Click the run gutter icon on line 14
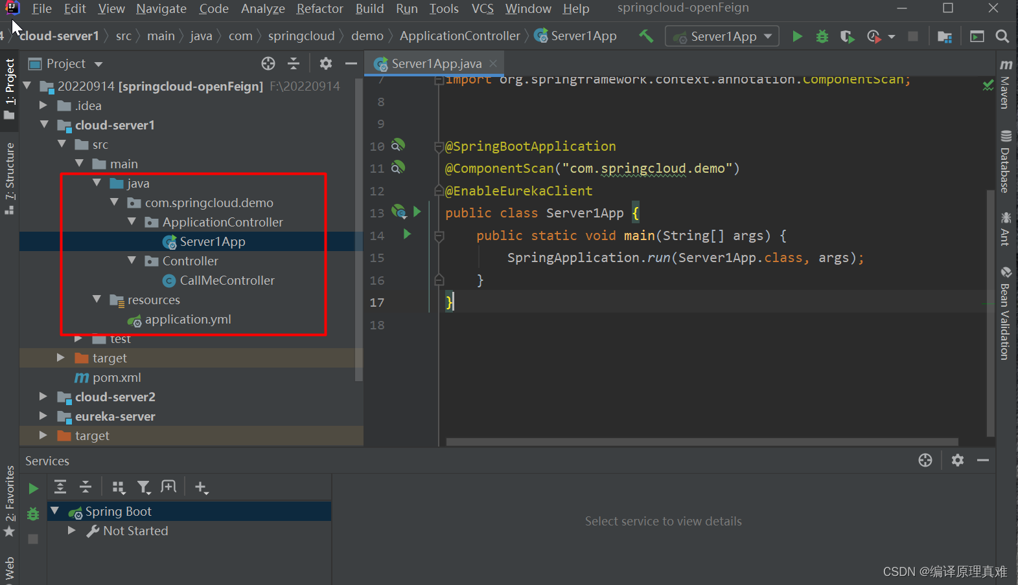 407,234
